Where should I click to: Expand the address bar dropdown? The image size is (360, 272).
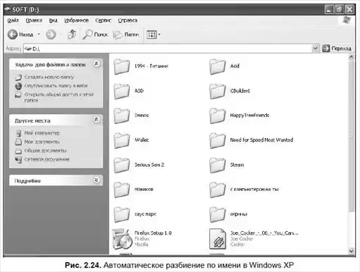[x=316, y=48]
